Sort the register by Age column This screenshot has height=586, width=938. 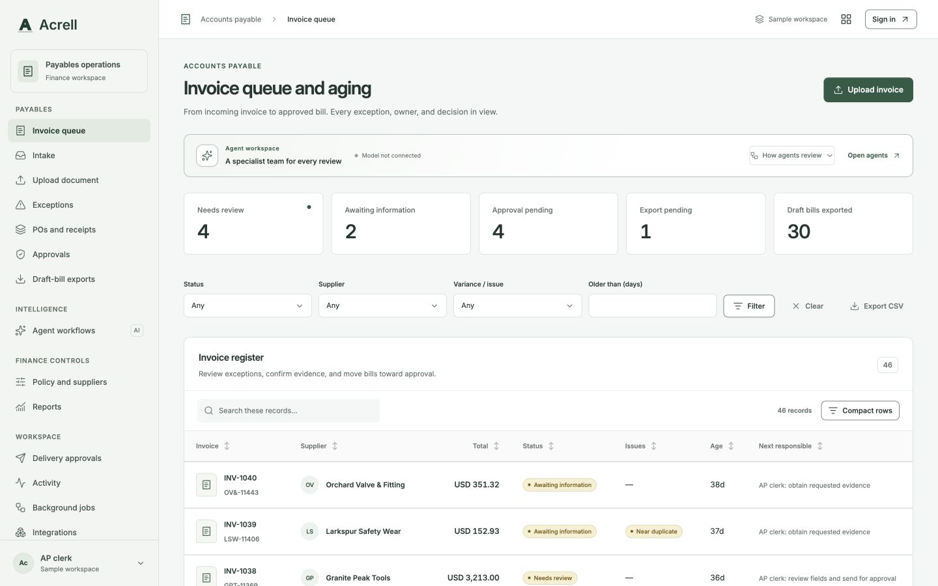coord(722,446)
